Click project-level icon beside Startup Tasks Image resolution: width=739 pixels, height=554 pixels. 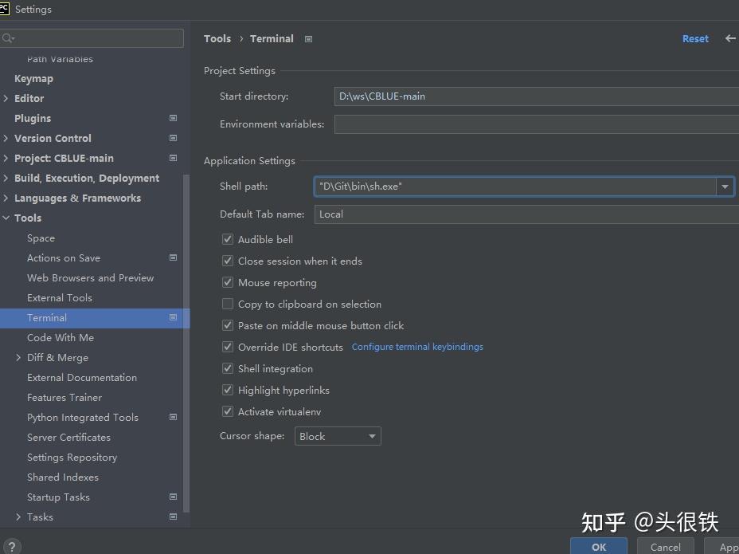(x=173, y=497)
